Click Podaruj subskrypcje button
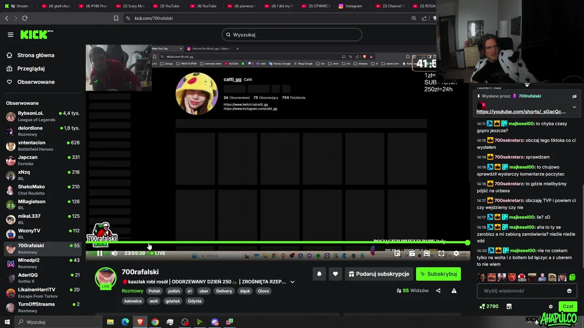 tap(379, 274)
